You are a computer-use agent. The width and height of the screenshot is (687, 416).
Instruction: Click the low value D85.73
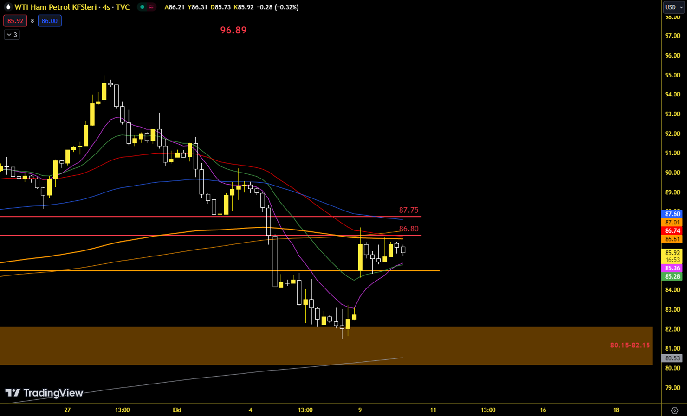click(220, 7)
